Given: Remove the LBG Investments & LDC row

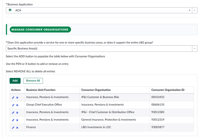Looking at the screenshot, I should [17, 127].
